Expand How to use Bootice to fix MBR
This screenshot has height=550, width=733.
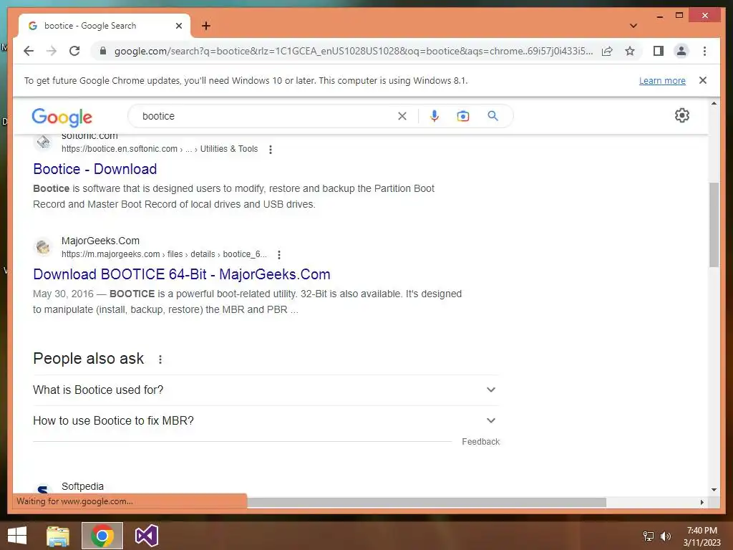click(x=266, y=420)
